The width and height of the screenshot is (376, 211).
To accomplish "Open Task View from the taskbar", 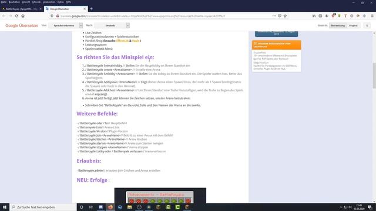I will [91, 207].
